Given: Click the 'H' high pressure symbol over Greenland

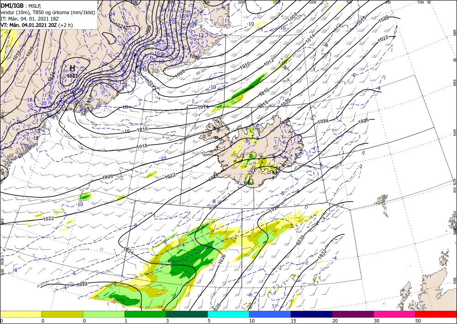Looking at the screenshot, I should [x=73, y=69].
